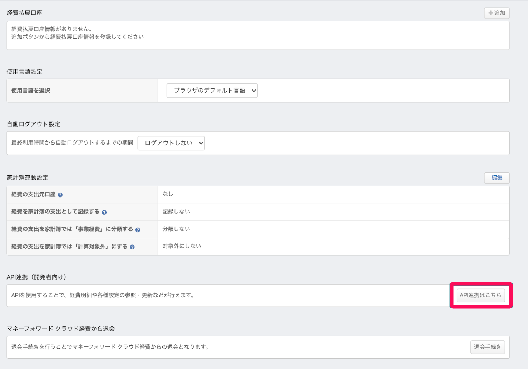Click help icon beside 経費を家計簿の支出として記録する
The width and height of the screenshot is (528, 369).
(104, 212)
